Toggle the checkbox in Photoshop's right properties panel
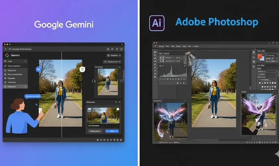279x166 pixels. [260, 80]
